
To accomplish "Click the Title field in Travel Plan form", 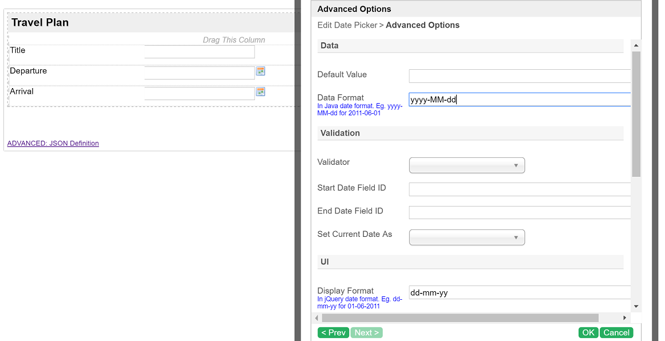I will 199,52.
